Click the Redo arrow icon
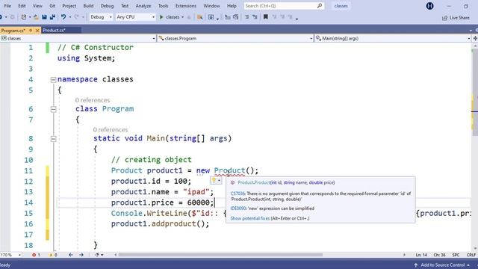 pyautogui.click(x=76, y=17)
